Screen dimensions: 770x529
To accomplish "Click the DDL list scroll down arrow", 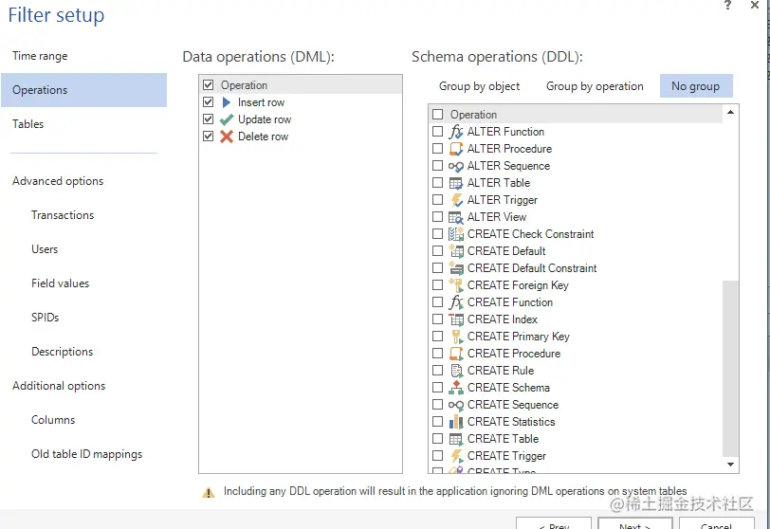I will pos(731,465).
